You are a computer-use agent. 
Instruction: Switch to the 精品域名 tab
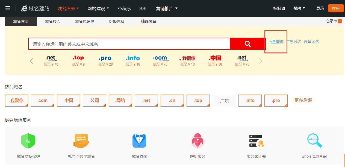(x=149, y=21)
